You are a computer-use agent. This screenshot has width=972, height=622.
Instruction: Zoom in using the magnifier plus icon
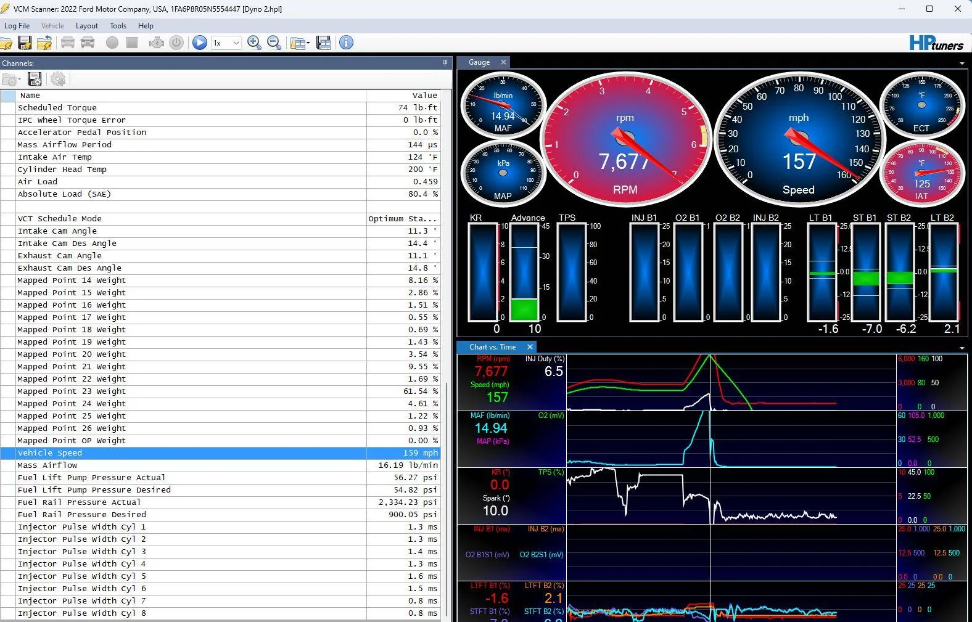pyautogui.click(x=254, y=43)
